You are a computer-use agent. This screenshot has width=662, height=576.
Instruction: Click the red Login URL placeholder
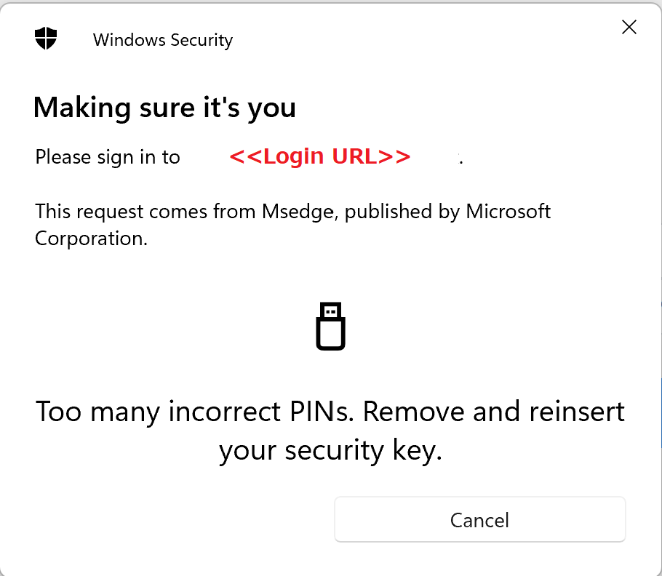pyautogui.click(x=320, y=156)
